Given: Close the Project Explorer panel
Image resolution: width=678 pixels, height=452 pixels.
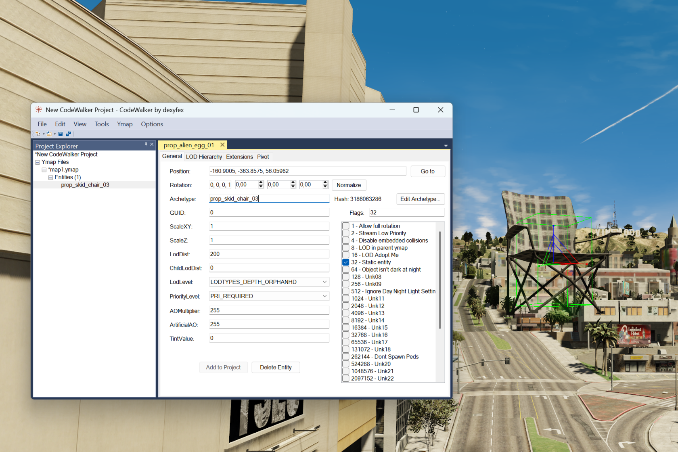Looking at the screenshot, I should tap(152, 144).
